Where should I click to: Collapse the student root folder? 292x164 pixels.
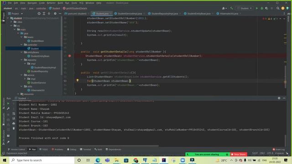(8, 18)
